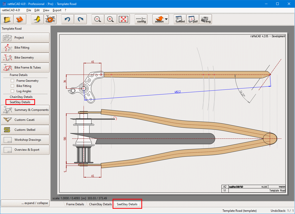Screen dimensions: 295x214
Task: Toggle the expand / collapse sidebar button
Action: tap(25, 203)
